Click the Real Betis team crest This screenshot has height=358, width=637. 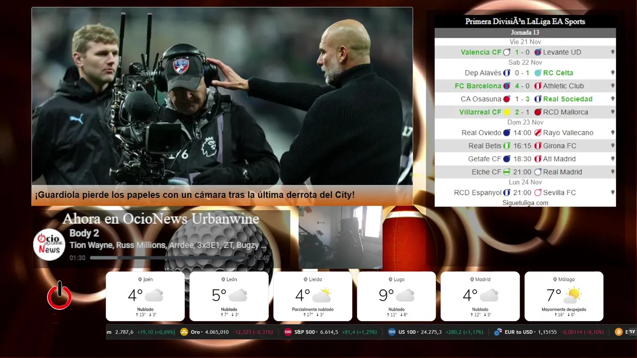coord(507,146)
